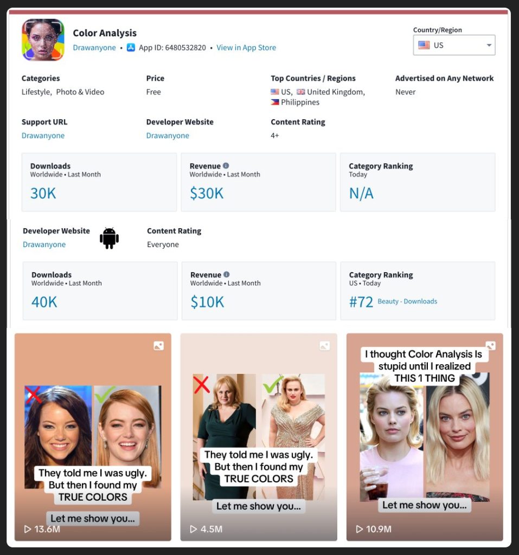Click image icon on 10.9M video card
This screenshot has width=519, height=555.
point(491,345)
